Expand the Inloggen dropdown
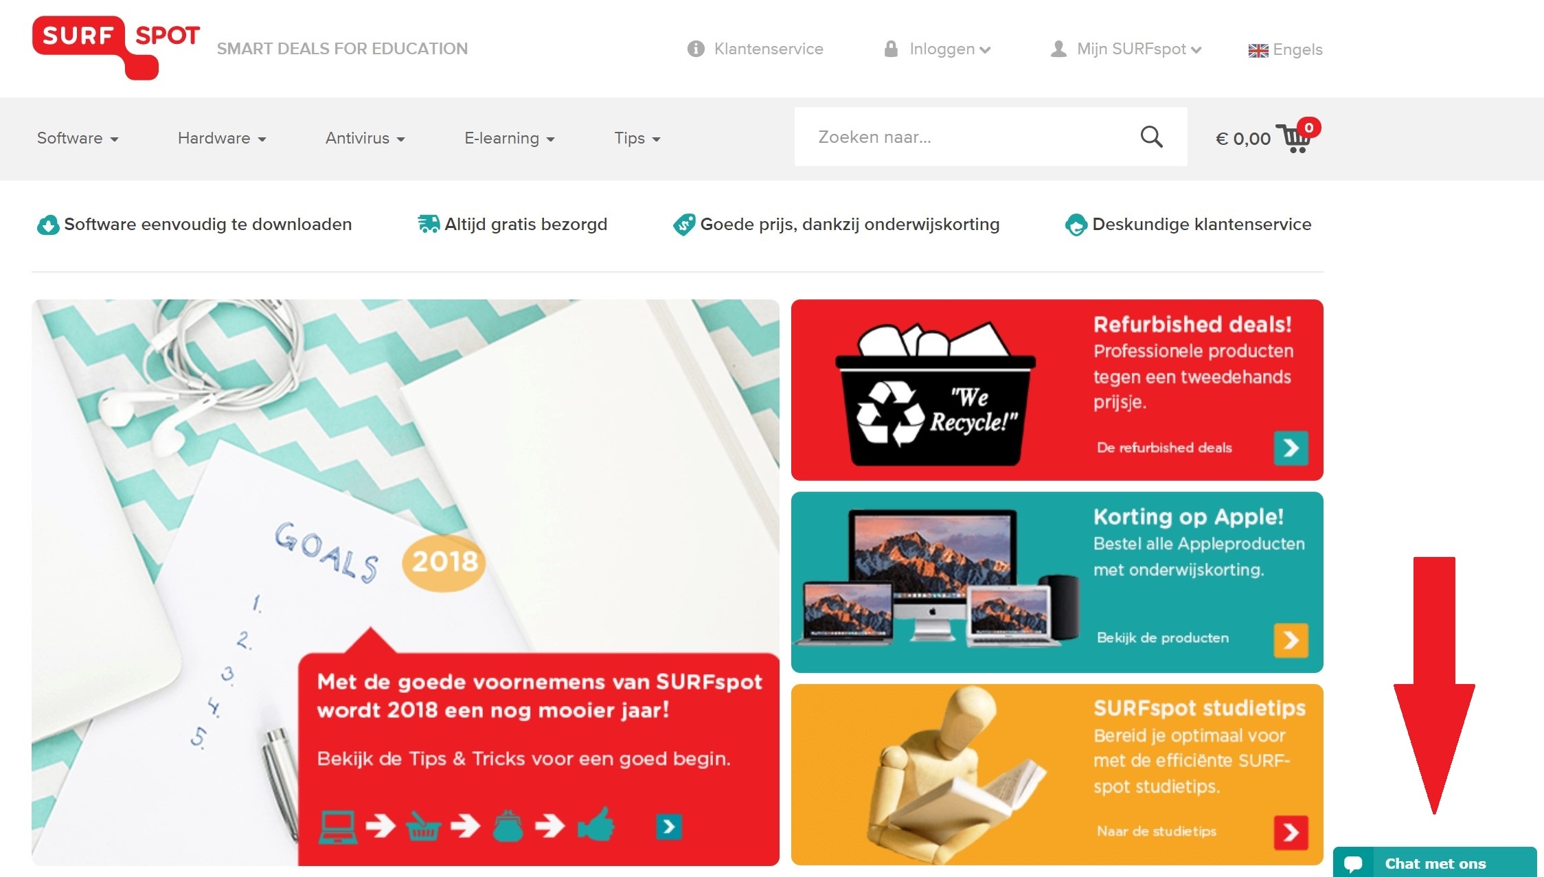 (938, 49)
